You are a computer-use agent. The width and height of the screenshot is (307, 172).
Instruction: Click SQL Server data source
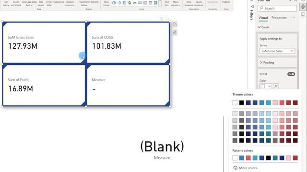pyautogui.click(x=41, y=3)
